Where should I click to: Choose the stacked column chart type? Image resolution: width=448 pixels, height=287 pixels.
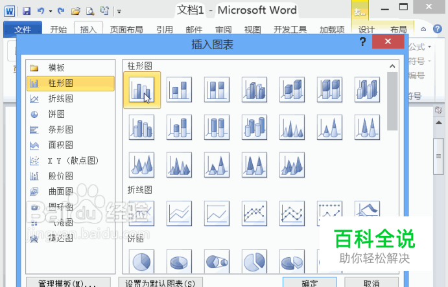pos(179,89)
